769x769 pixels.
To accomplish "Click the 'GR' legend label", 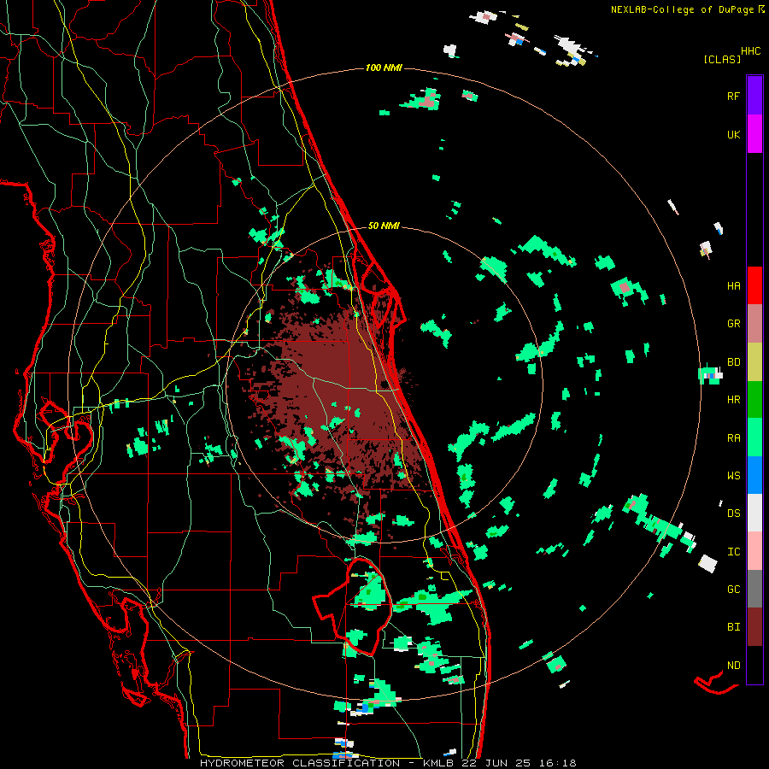I will (x=733, y=324).
